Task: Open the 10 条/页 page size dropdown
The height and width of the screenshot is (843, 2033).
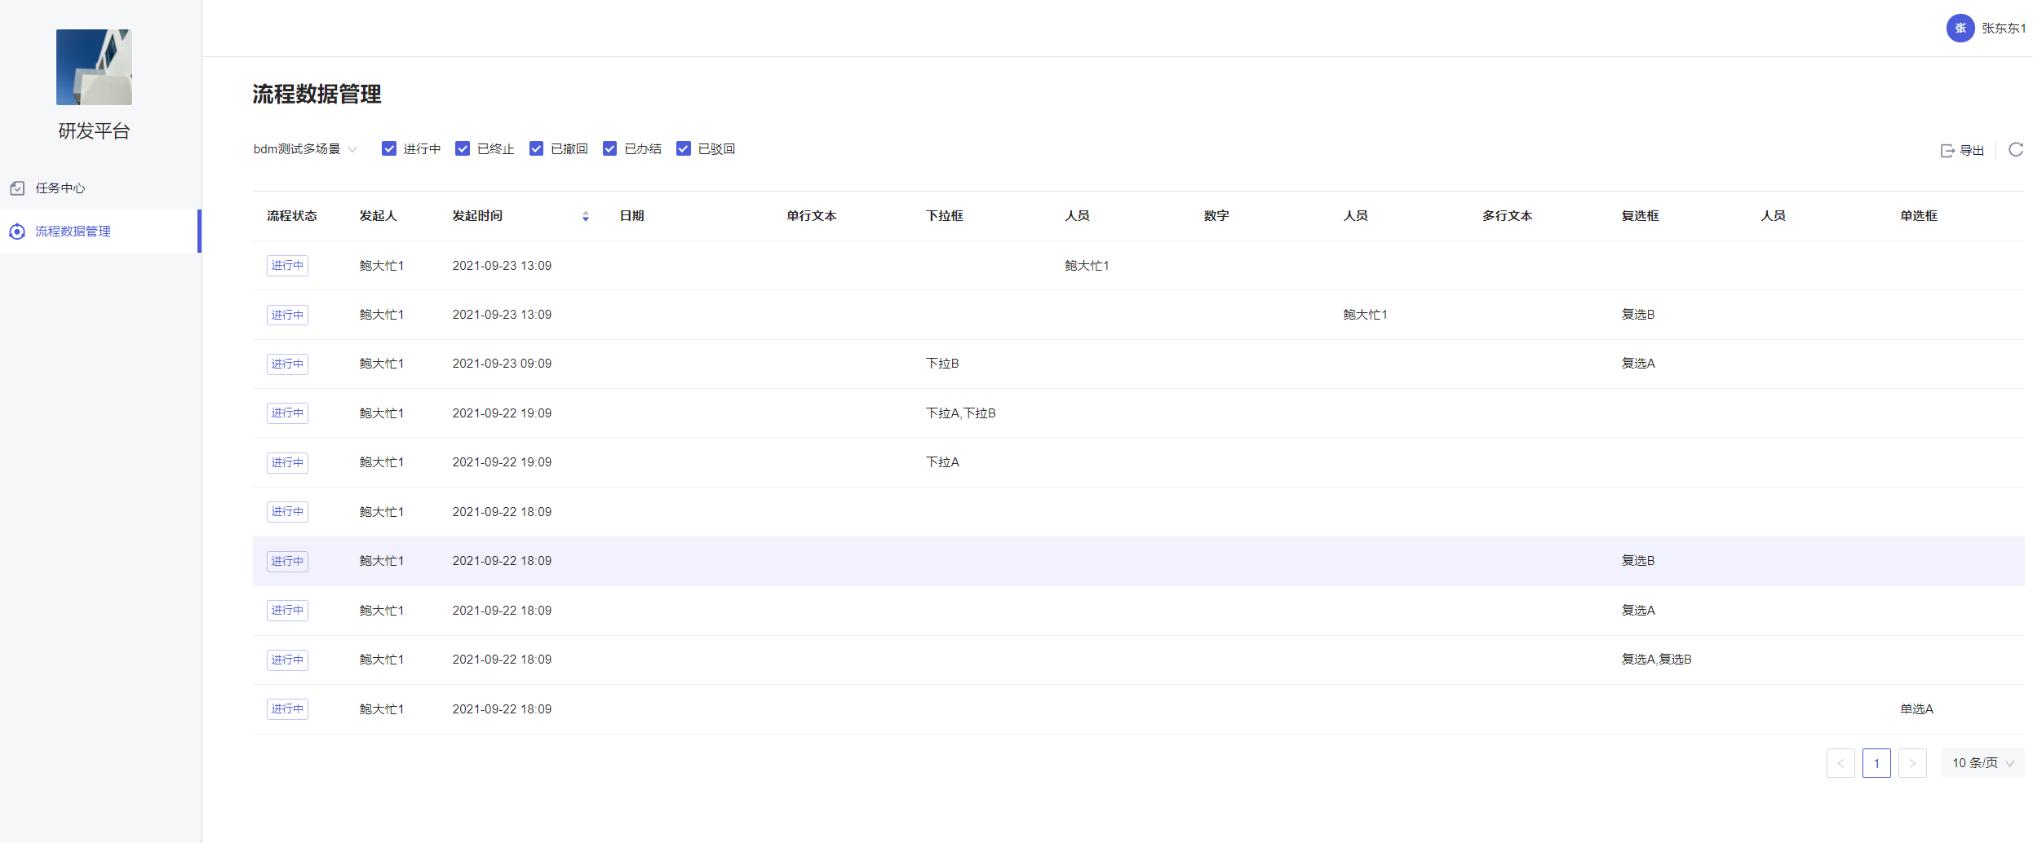Action: (x=1982, y=763)
